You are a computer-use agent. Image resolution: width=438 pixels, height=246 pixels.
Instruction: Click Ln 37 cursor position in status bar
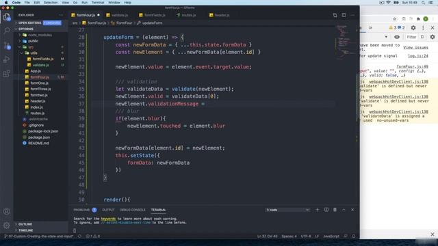268,236
